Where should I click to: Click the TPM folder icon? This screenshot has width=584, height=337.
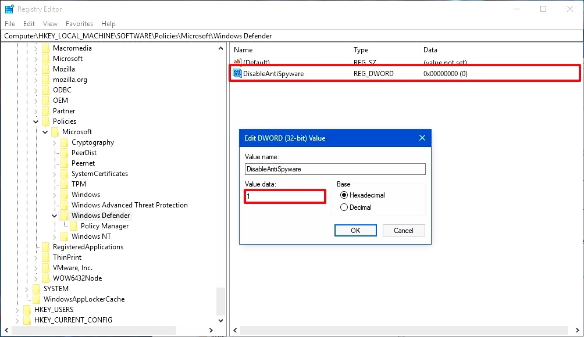(x=65, y=184)
